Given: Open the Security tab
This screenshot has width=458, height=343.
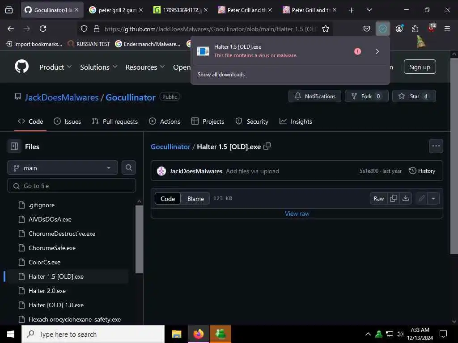Looking at the screenshot, I should (252, 121).
